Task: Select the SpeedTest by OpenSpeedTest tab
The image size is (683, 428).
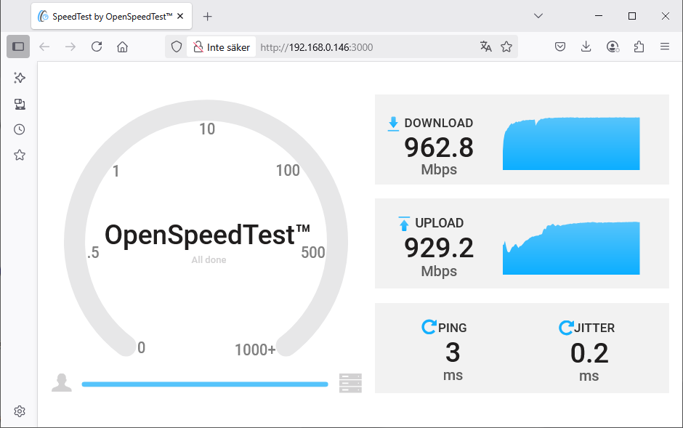Action: (x=111, y=17)
